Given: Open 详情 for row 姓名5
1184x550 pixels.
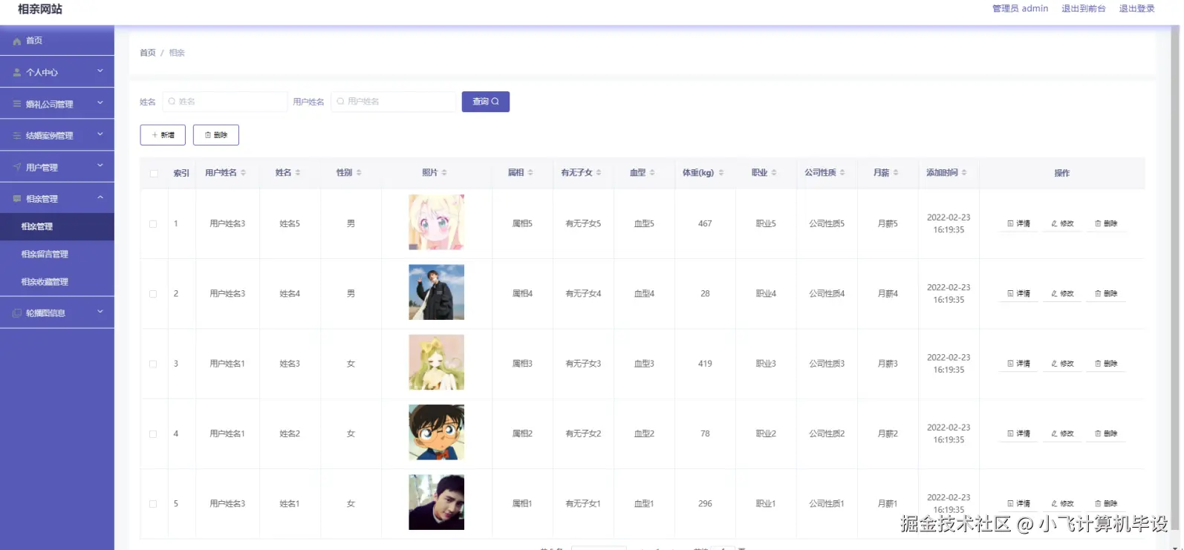Looking at the screenshot, I should (1019, 223).
